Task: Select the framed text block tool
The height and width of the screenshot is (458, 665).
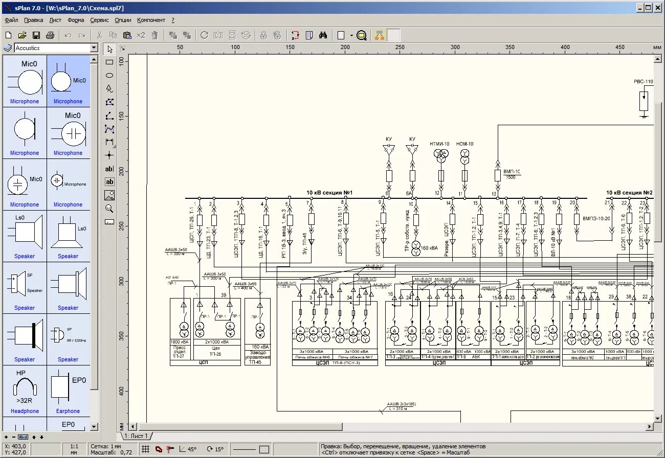Action: click(109, 181)
